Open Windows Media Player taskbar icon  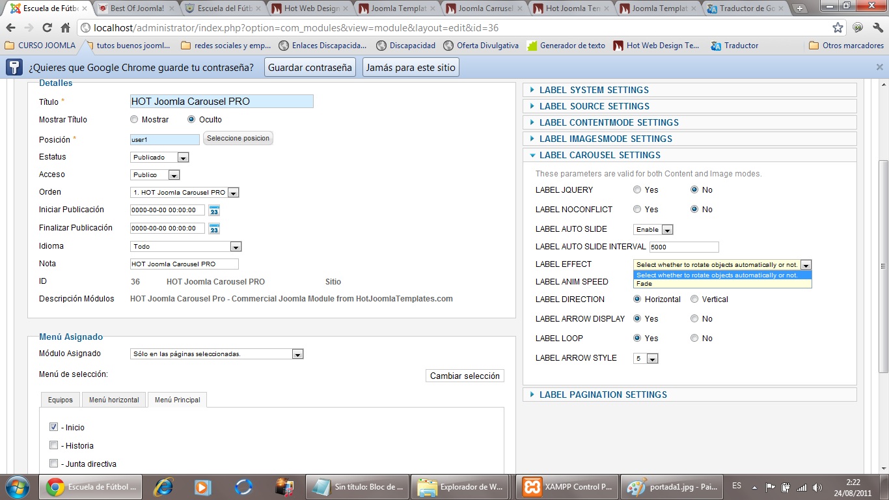click(x=203, y=486)
